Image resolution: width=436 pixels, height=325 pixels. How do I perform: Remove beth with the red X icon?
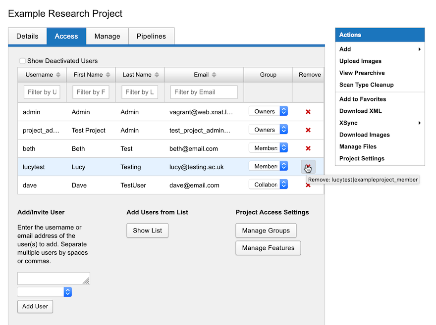(x=308, y=148)
